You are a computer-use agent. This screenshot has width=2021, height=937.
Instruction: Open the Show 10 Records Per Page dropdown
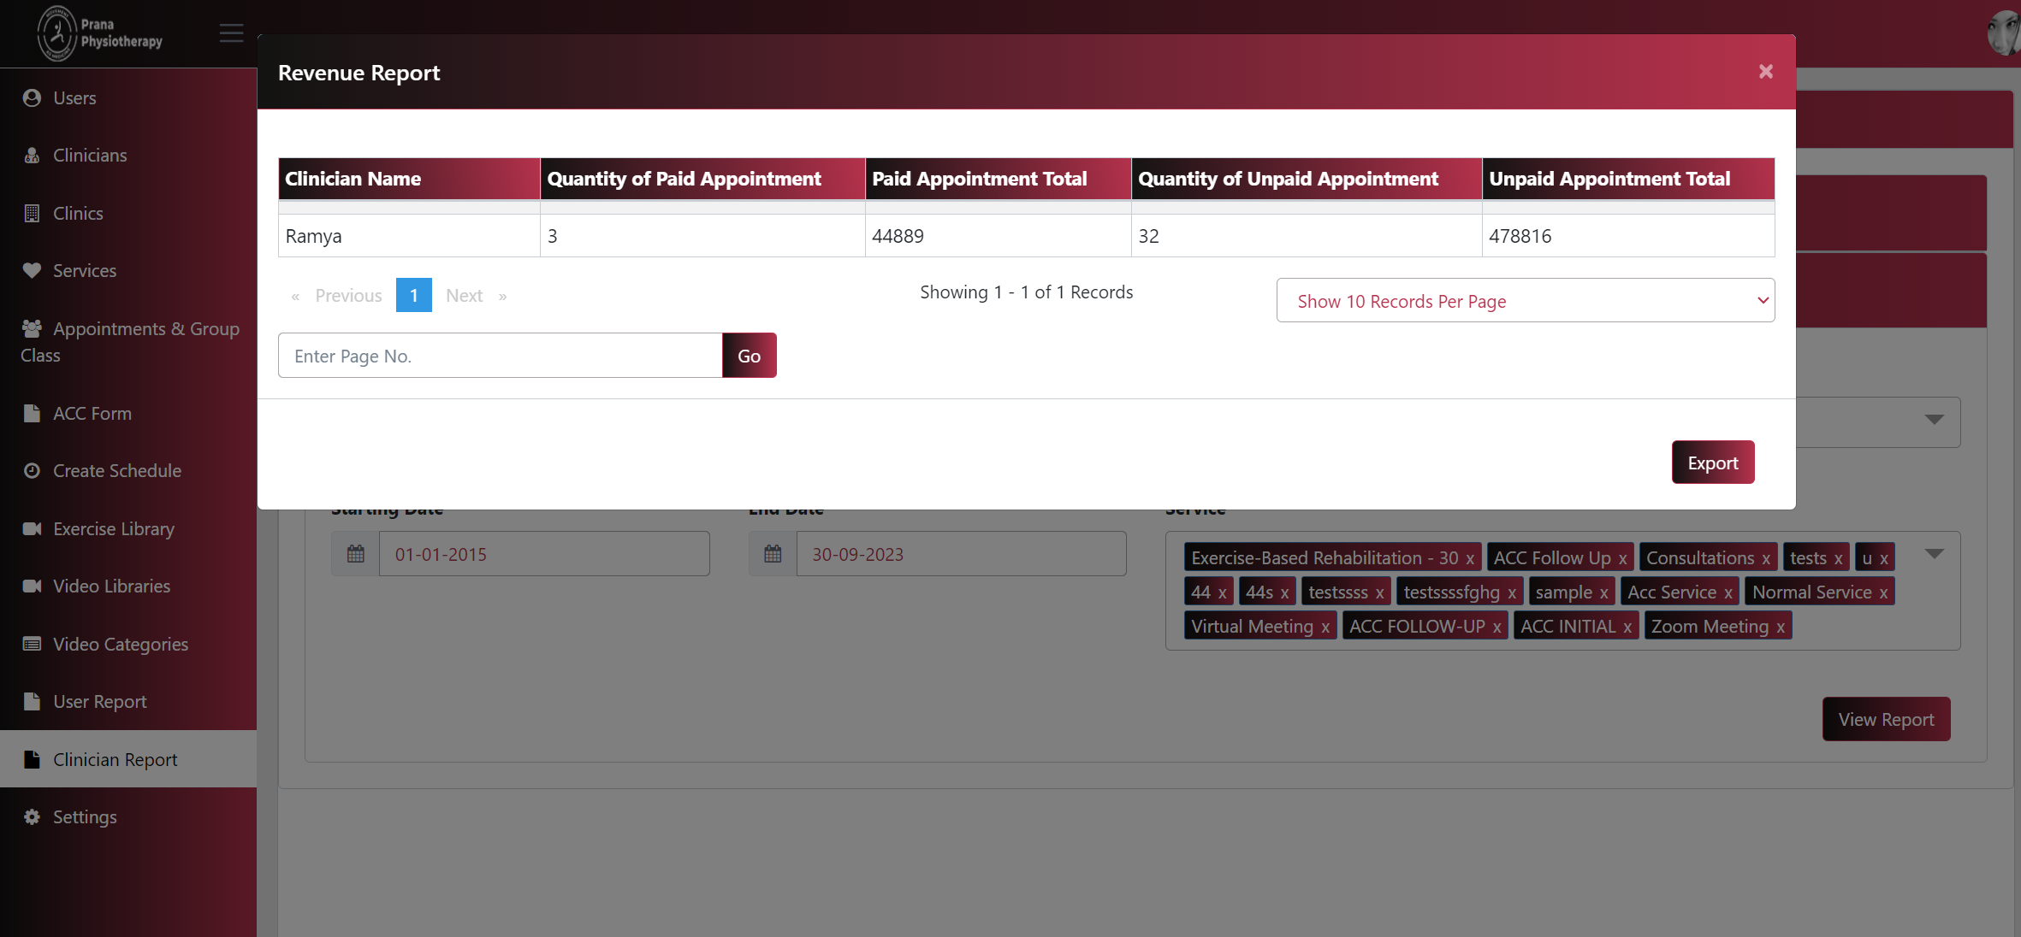(x=1525, y=301)
